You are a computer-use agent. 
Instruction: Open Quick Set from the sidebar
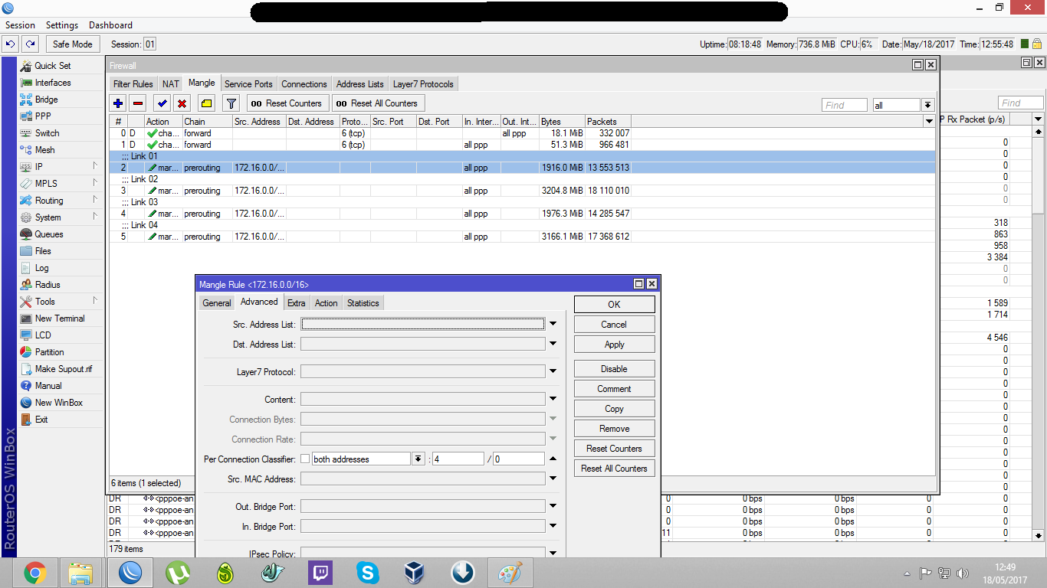(x=53, y=66)
